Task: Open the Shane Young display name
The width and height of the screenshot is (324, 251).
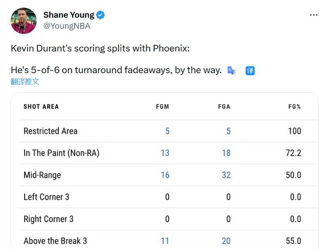Action: (69, 15)
